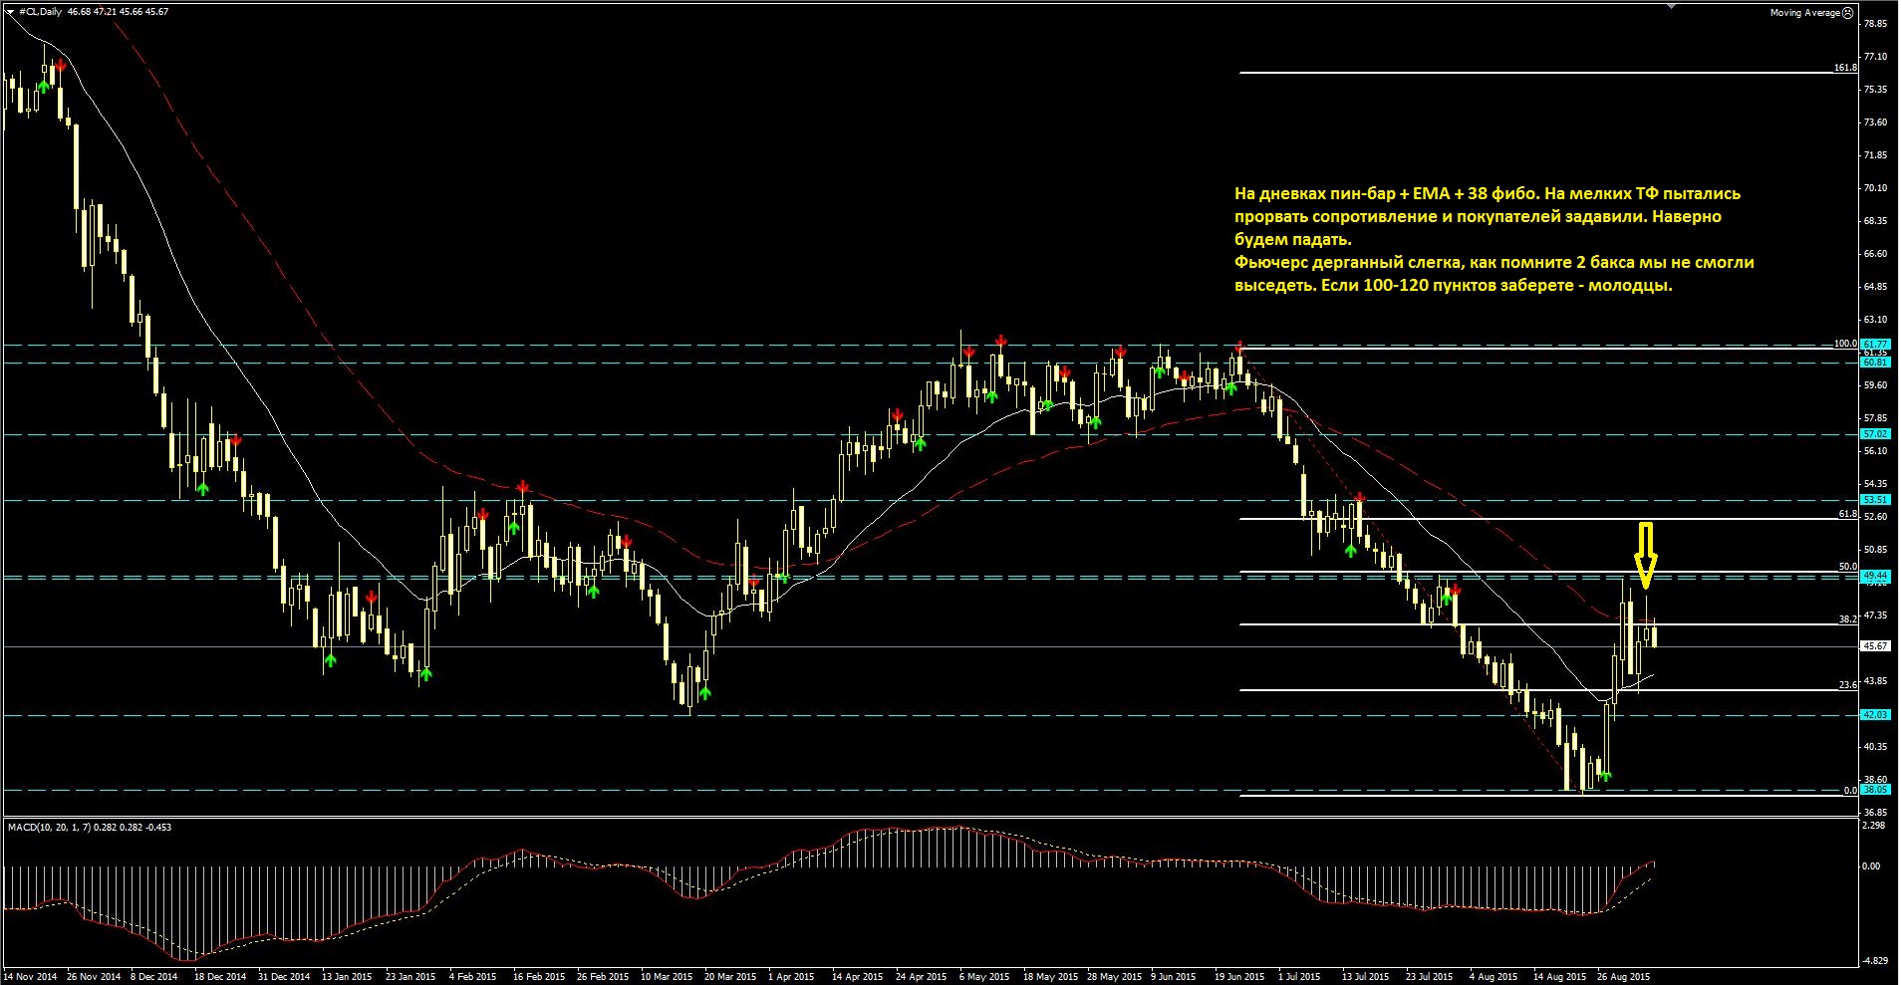
Task: Click the "6 May 2015" date label
Action: pos(984,977)
